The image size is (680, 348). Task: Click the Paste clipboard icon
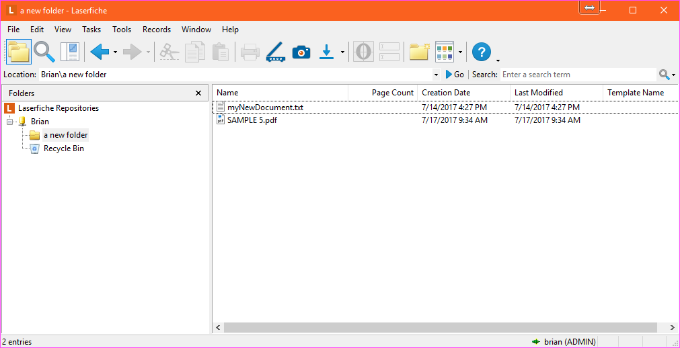[x=221, y=52]
